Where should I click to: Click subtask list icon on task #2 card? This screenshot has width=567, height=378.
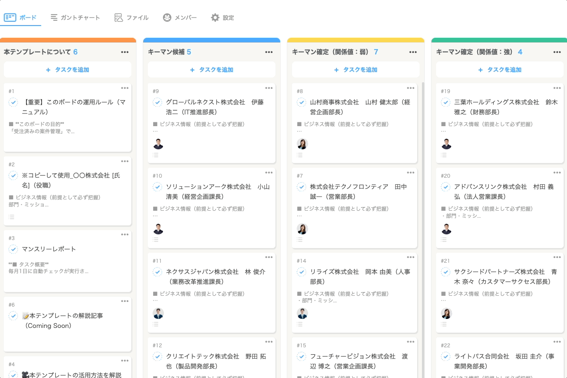pyautogui.click(x=11, y=217)
